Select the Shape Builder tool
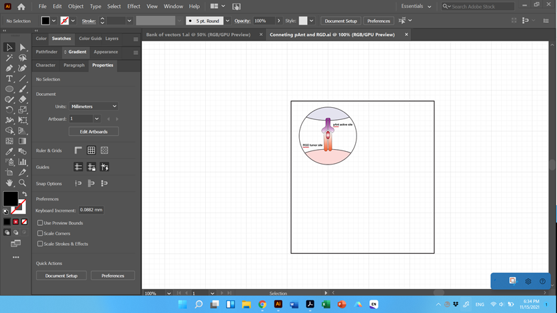This screenshot has width=557, height=313. point(9,131)
